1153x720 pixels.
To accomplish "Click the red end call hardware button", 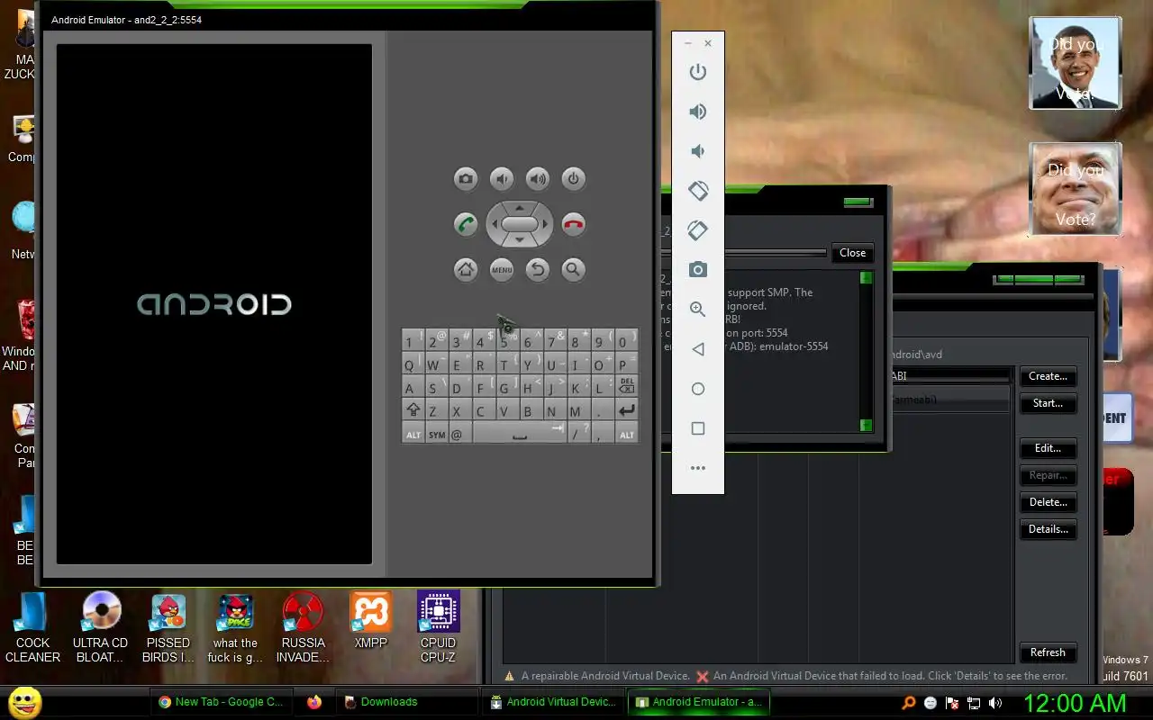I will (574, 224).
